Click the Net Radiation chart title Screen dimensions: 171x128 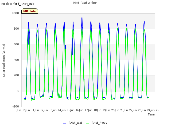click(85, 3)
